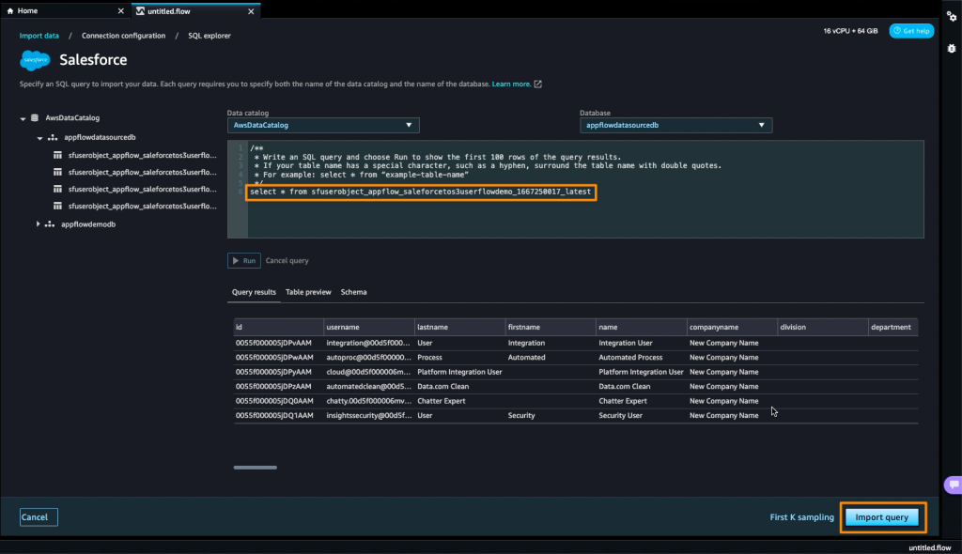Click the horizontal scrollbar under query results

[255, 467]
